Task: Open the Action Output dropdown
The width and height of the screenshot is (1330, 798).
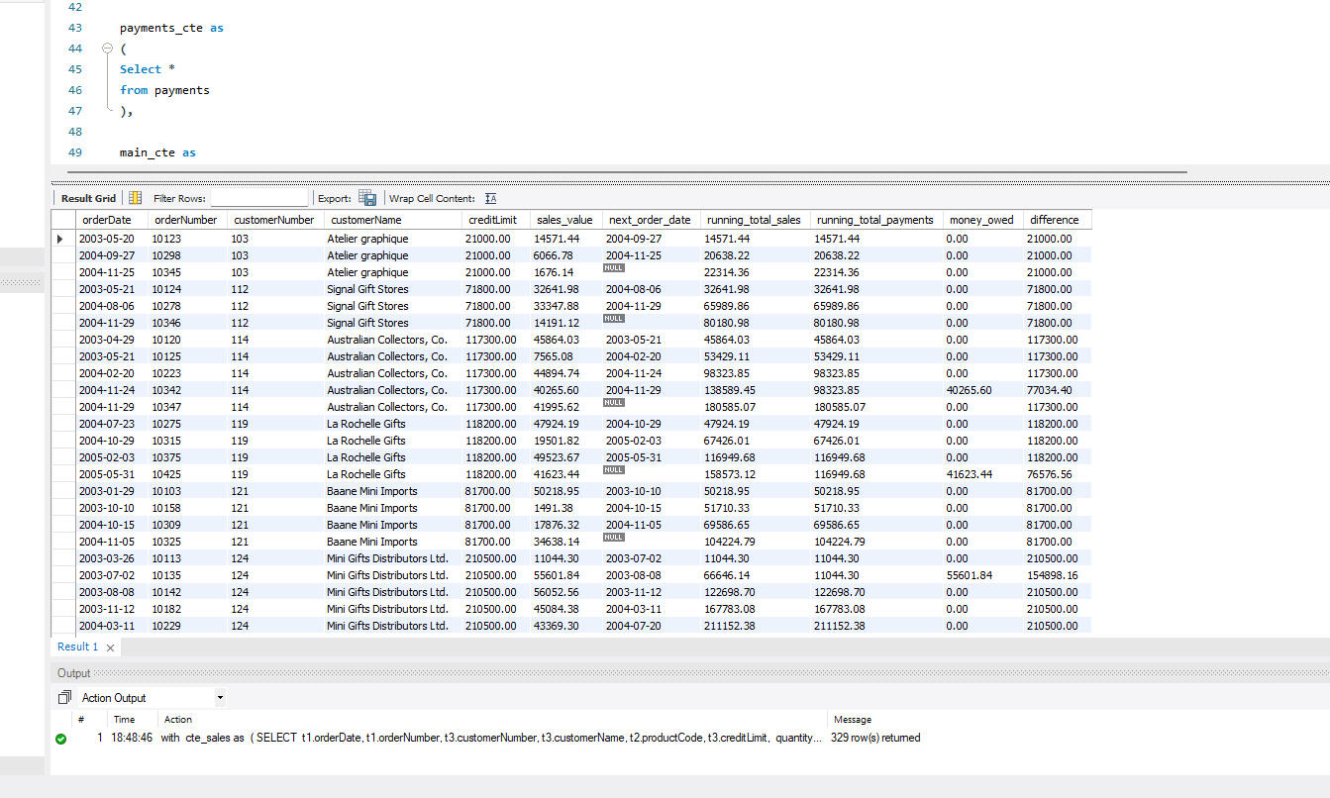Action: coord(220,698)
